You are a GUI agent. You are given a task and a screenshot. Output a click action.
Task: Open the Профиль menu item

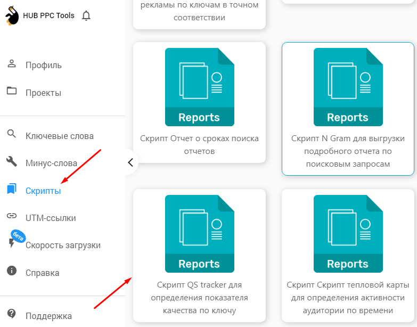click(x=44, y=65)
